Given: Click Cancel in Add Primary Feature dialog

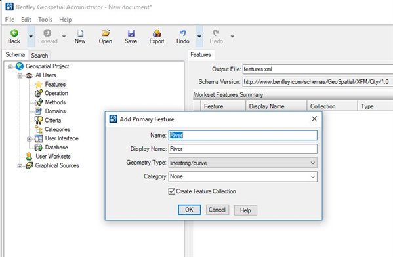Looking at the screenshot, I should 217,210.
